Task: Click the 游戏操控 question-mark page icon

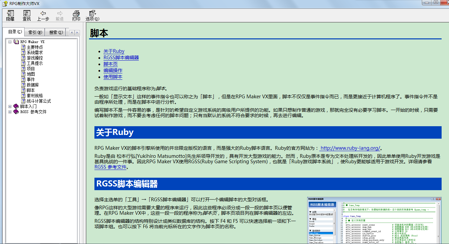Action: click(x=23, y=58)
